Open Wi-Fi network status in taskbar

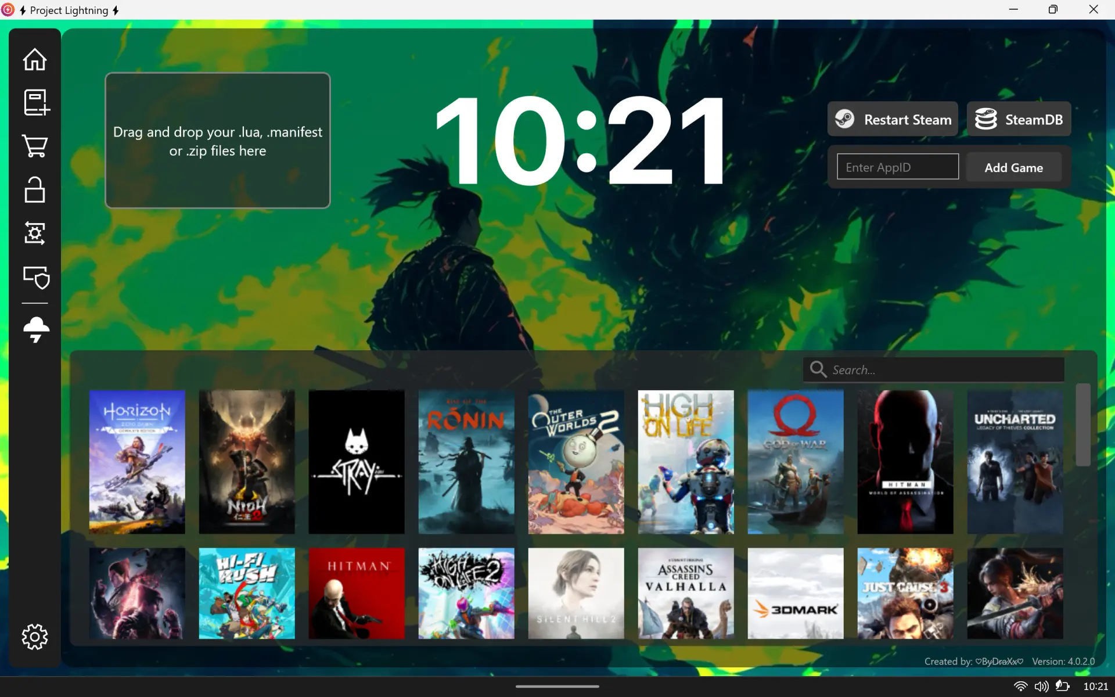[1020, 686]
